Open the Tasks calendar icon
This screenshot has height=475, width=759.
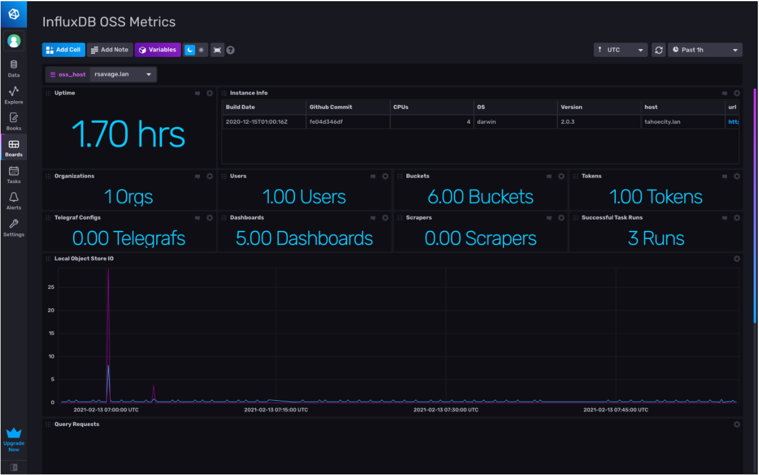(13, 173)
